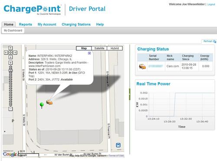This screenshot has height=161, width=217.
Task: Switch map to Satellite view
Action: tap(99, 48)
